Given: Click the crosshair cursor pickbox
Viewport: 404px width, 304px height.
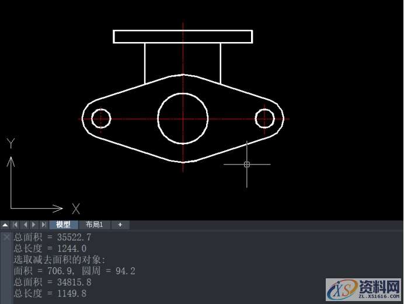Looking at the screenshot, I should (x=247, y=165).
